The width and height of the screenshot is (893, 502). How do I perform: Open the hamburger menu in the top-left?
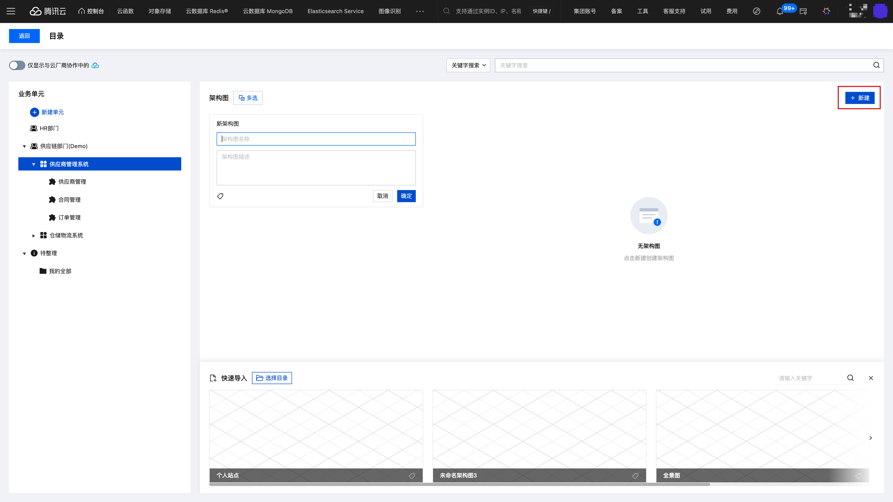[x=11, y=11]
